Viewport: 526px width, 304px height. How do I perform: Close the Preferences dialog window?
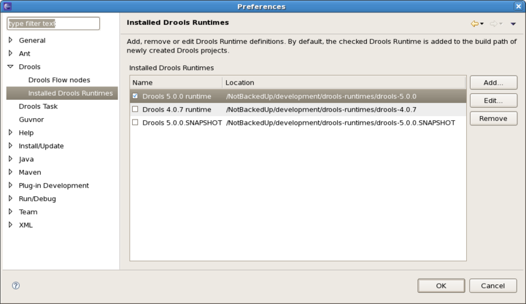click(x=518, y=6)
